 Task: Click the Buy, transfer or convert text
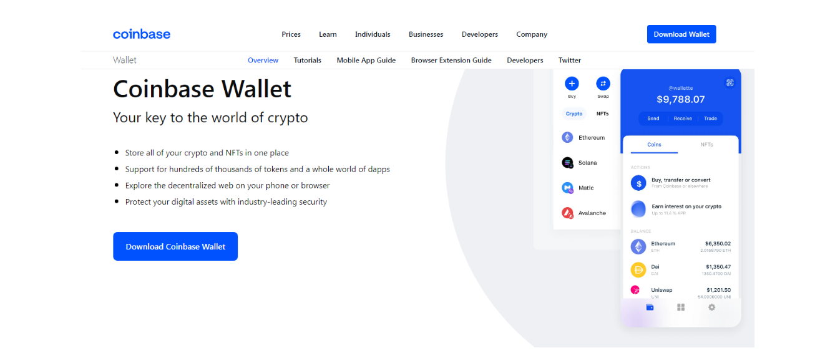point(681,180)
